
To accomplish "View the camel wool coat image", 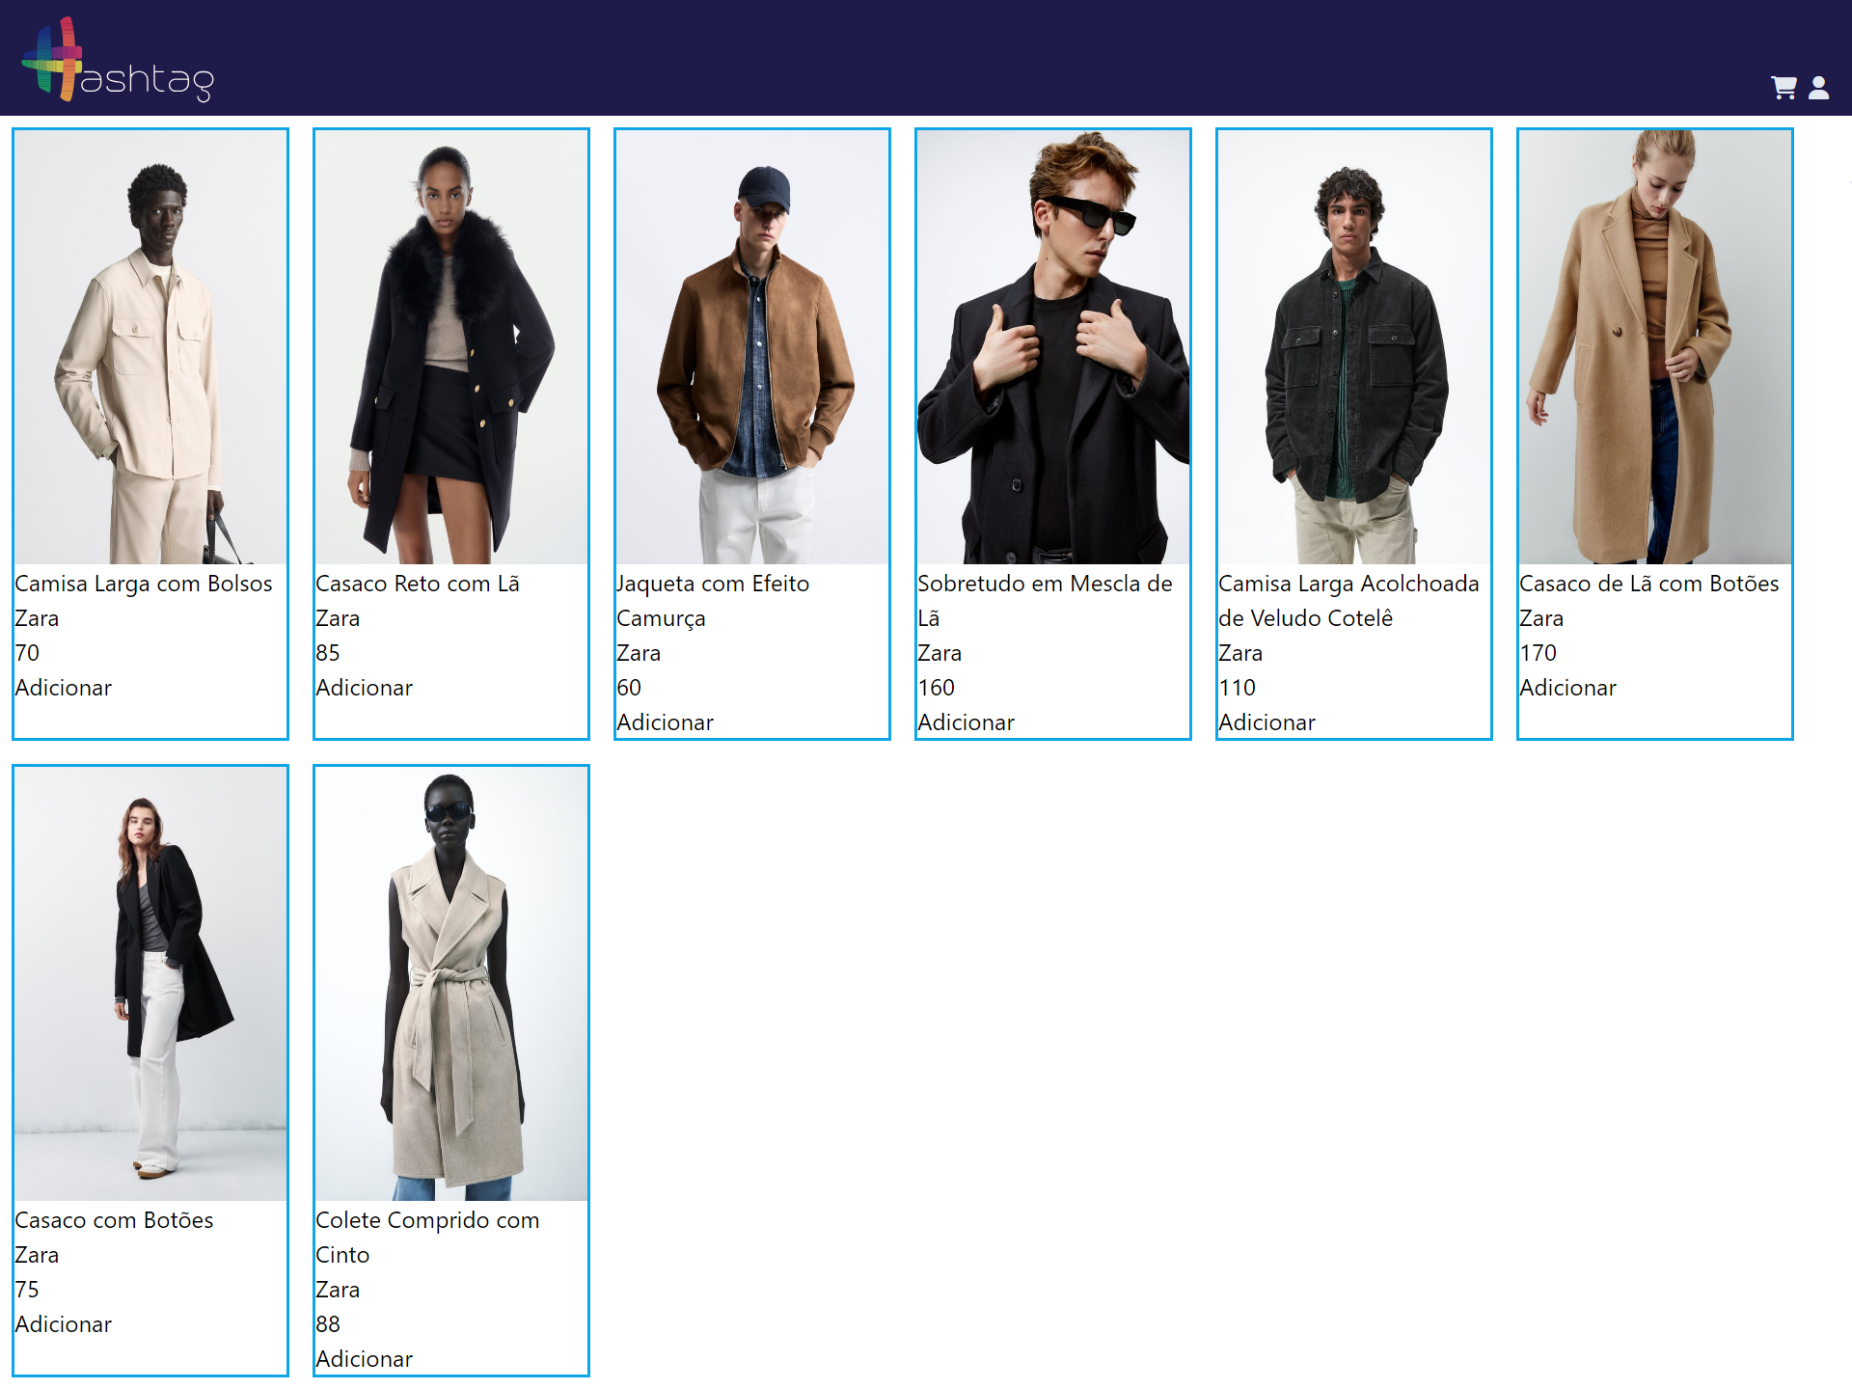I will (x=1655, y=347).
